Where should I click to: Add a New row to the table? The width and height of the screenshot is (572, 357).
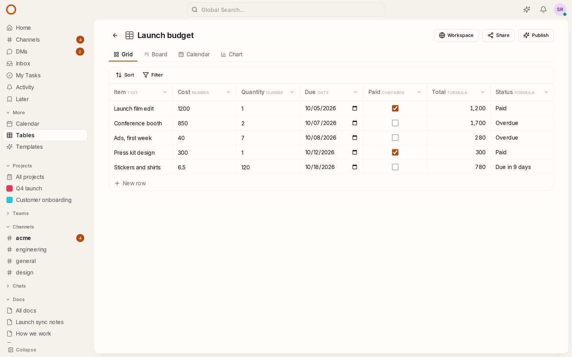(x=130, y=183)
